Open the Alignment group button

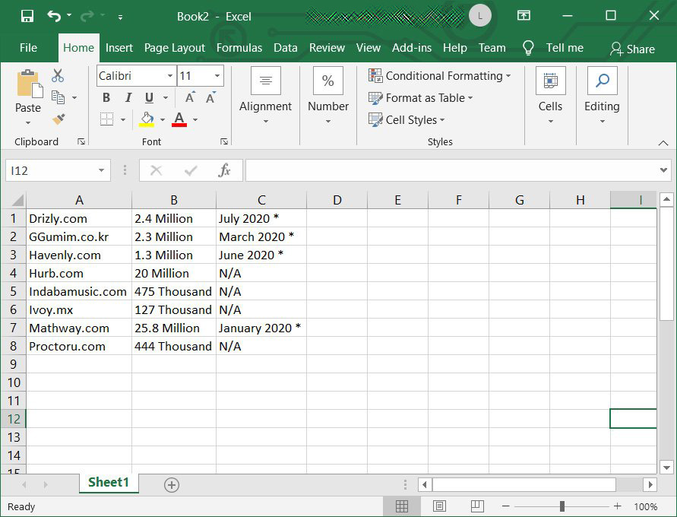click(265, 95)
